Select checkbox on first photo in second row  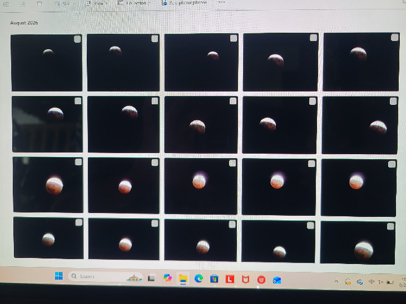pyautogui.click(x=78, y=101)
